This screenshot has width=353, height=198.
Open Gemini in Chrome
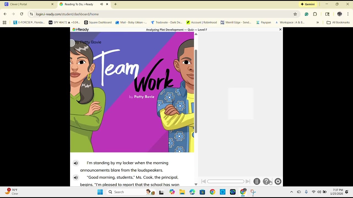click(307, 4)
